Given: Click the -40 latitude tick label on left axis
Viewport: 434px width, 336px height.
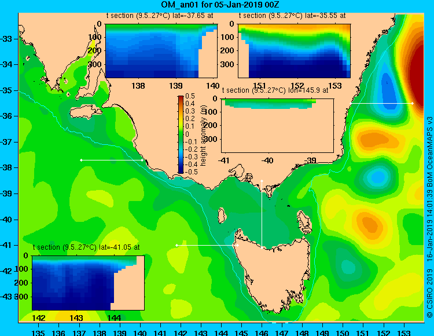Looking at the screenshot, I should point(6,220).
